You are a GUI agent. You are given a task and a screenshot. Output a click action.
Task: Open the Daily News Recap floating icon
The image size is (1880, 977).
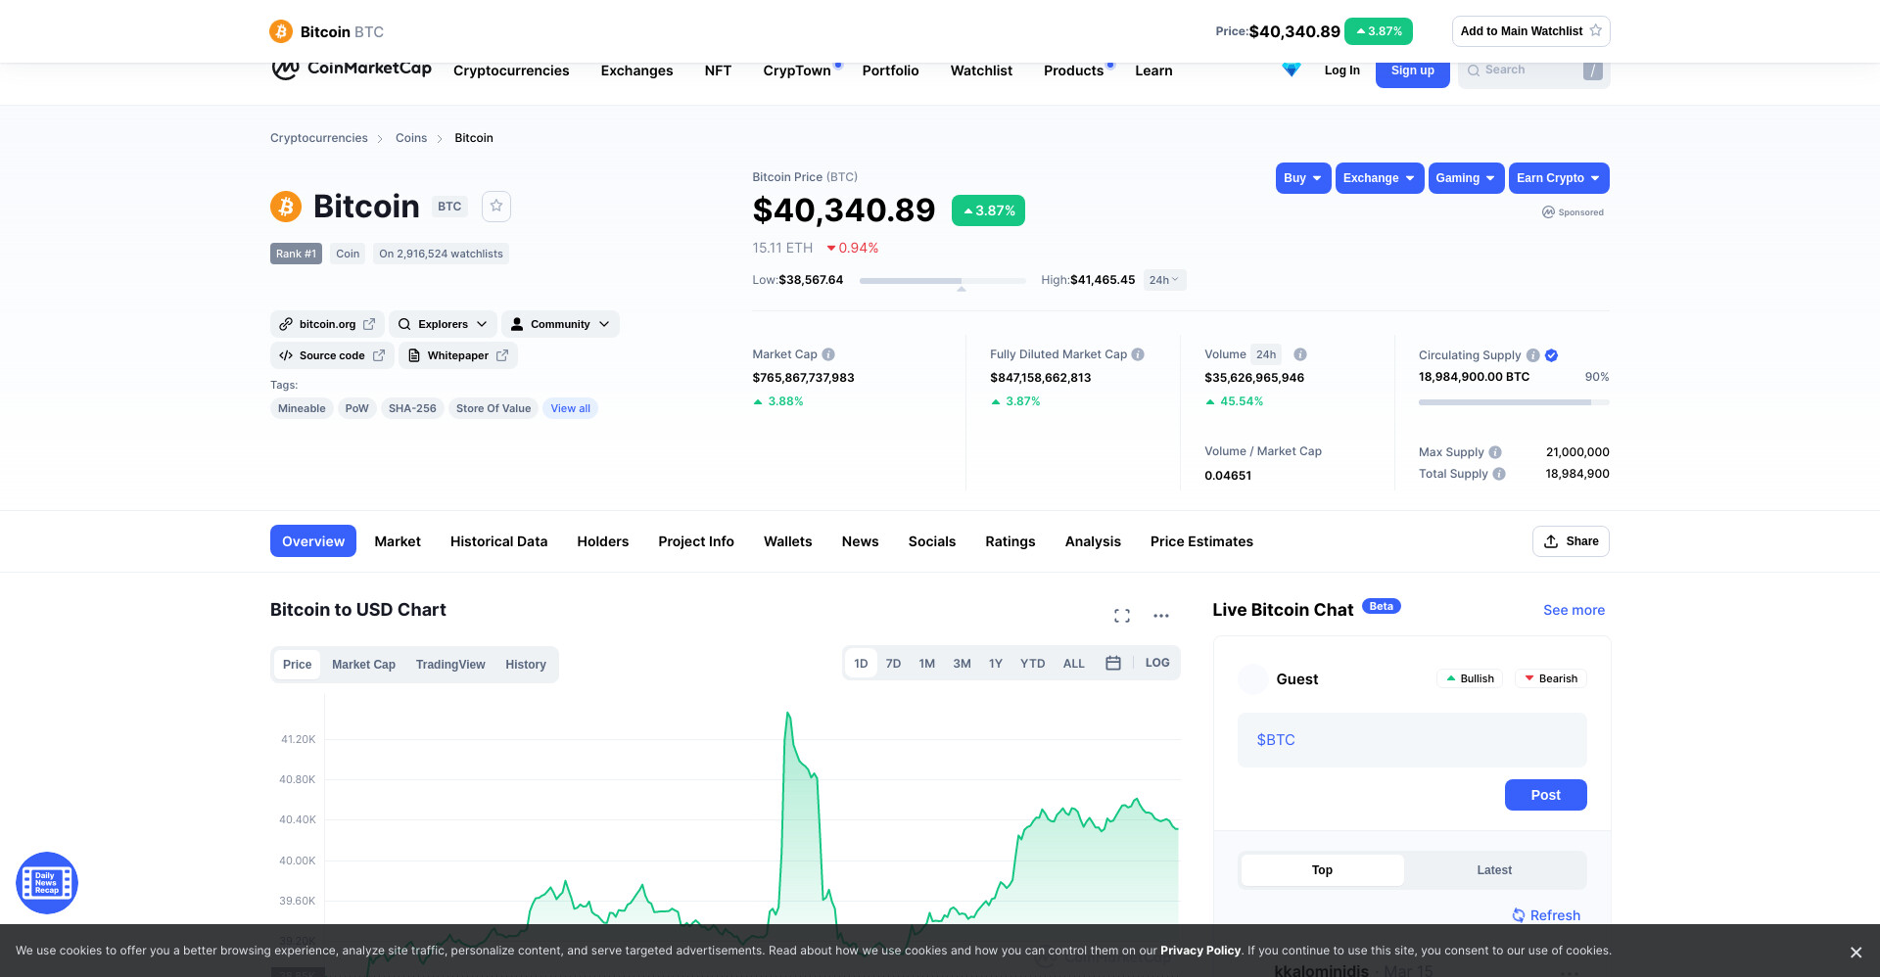click(x=47, y=883)
